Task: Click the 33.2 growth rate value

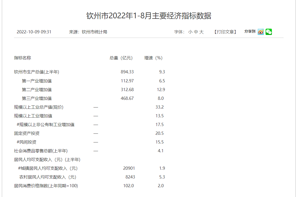Action: [160, 107]
